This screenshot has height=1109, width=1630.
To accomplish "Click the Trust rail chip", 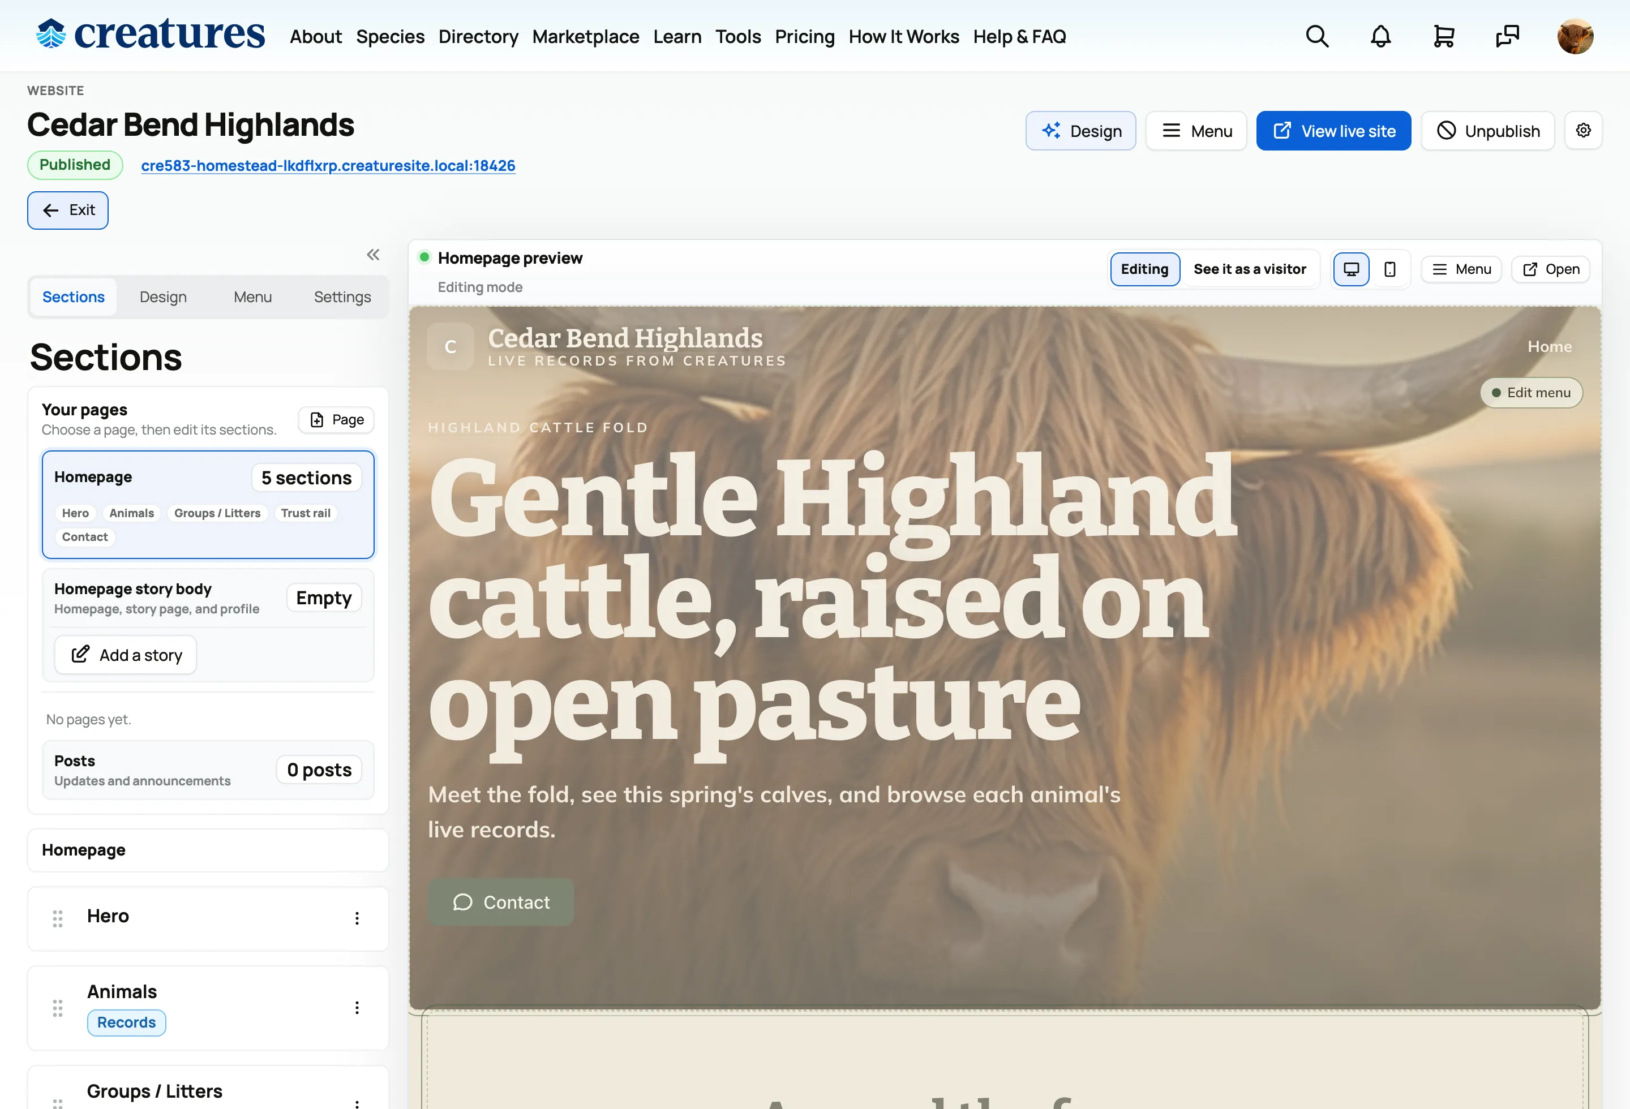I will pos(306,513).
